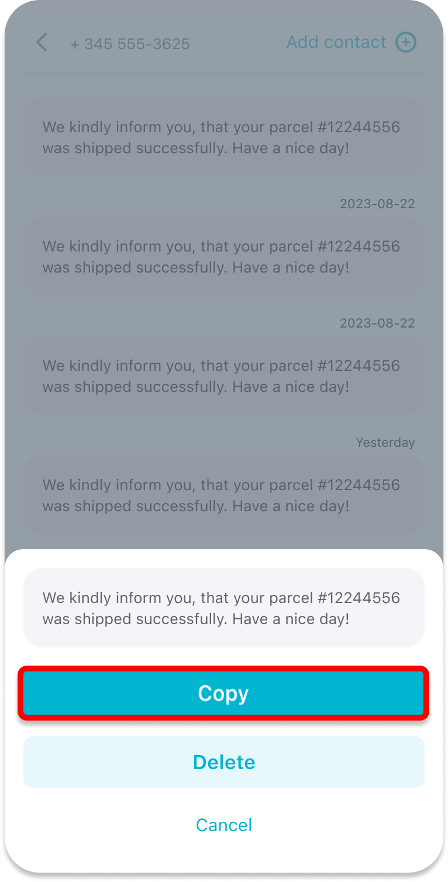
Task: Tap the upper 2023-08-22 date label
Action: (x=377, y=204)
